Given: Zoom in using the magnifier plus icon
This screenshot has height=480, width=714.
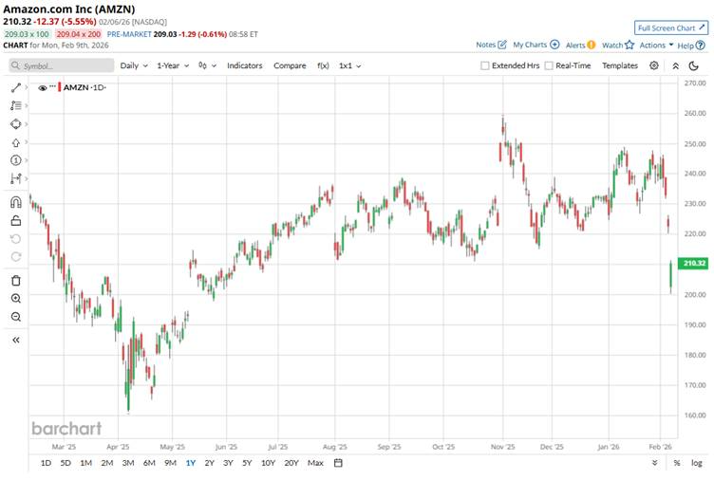Looking at the screenshot, I should click(16, 298).
